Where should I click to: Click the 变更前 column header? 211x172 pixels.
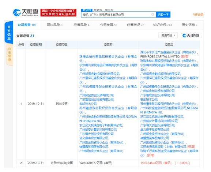pos(108,45)
